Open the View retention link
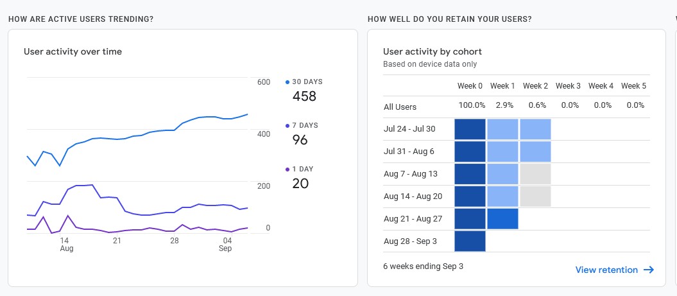677x296 pixels. click(606, 270)
